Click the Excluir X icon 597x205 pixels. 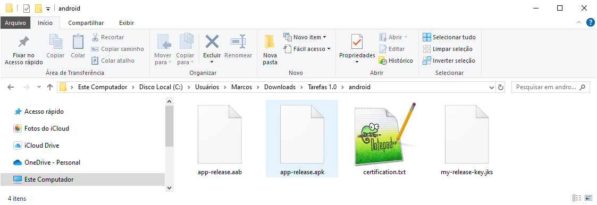pos(212,41)
